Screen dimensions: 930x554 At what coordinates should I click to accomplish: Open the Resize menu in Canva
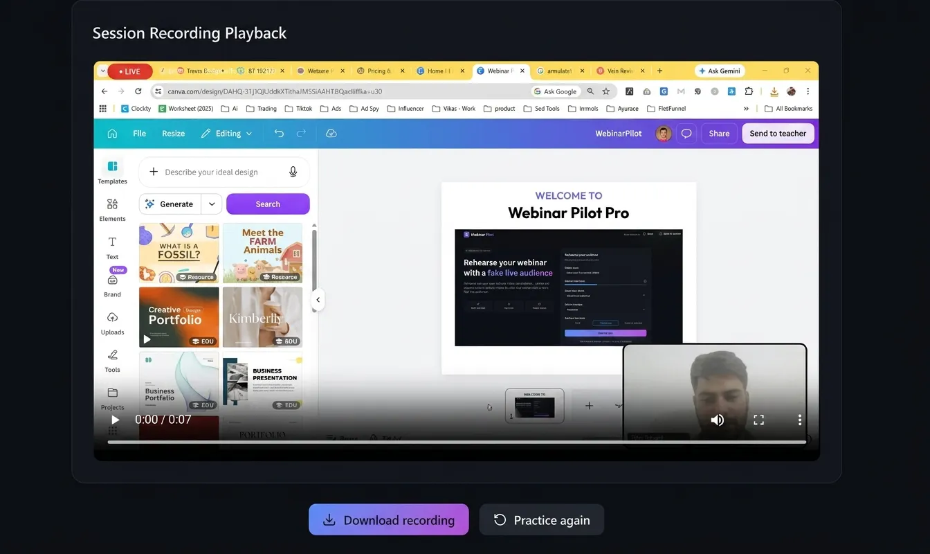pyautogui.click(x=173, y=134)
